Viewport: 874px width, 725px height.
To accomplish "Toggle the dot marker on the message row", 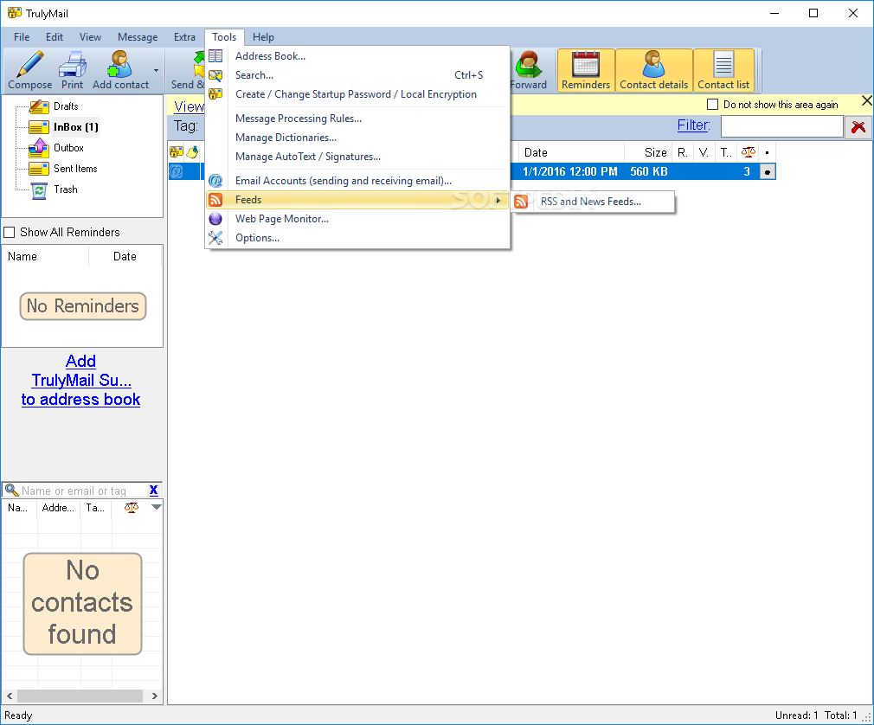I will tap(768, 172).
